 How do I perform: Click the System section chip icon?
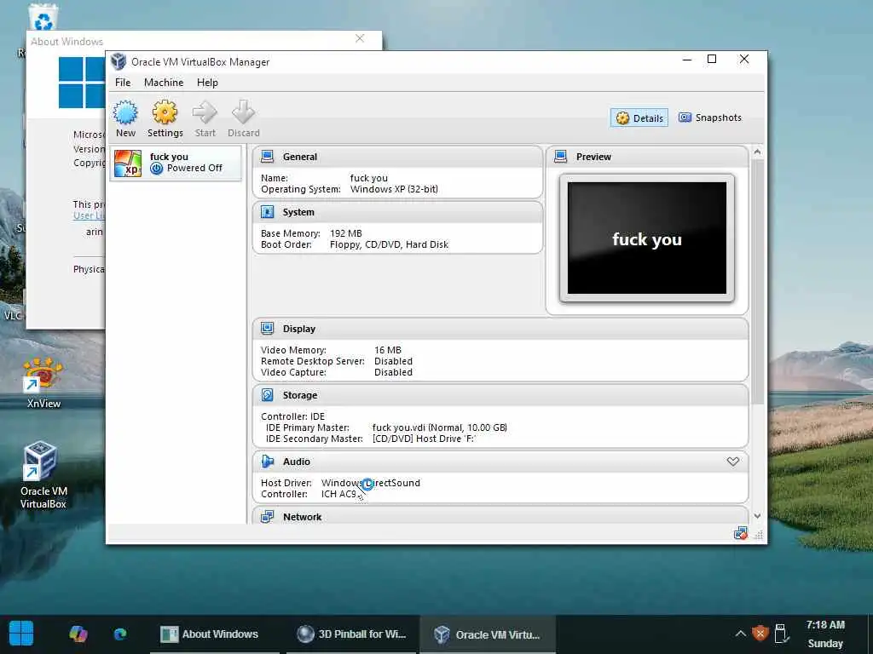tap(267, 212)
